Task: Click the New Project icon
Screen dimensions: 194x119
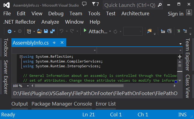Action: pos(29,31)
